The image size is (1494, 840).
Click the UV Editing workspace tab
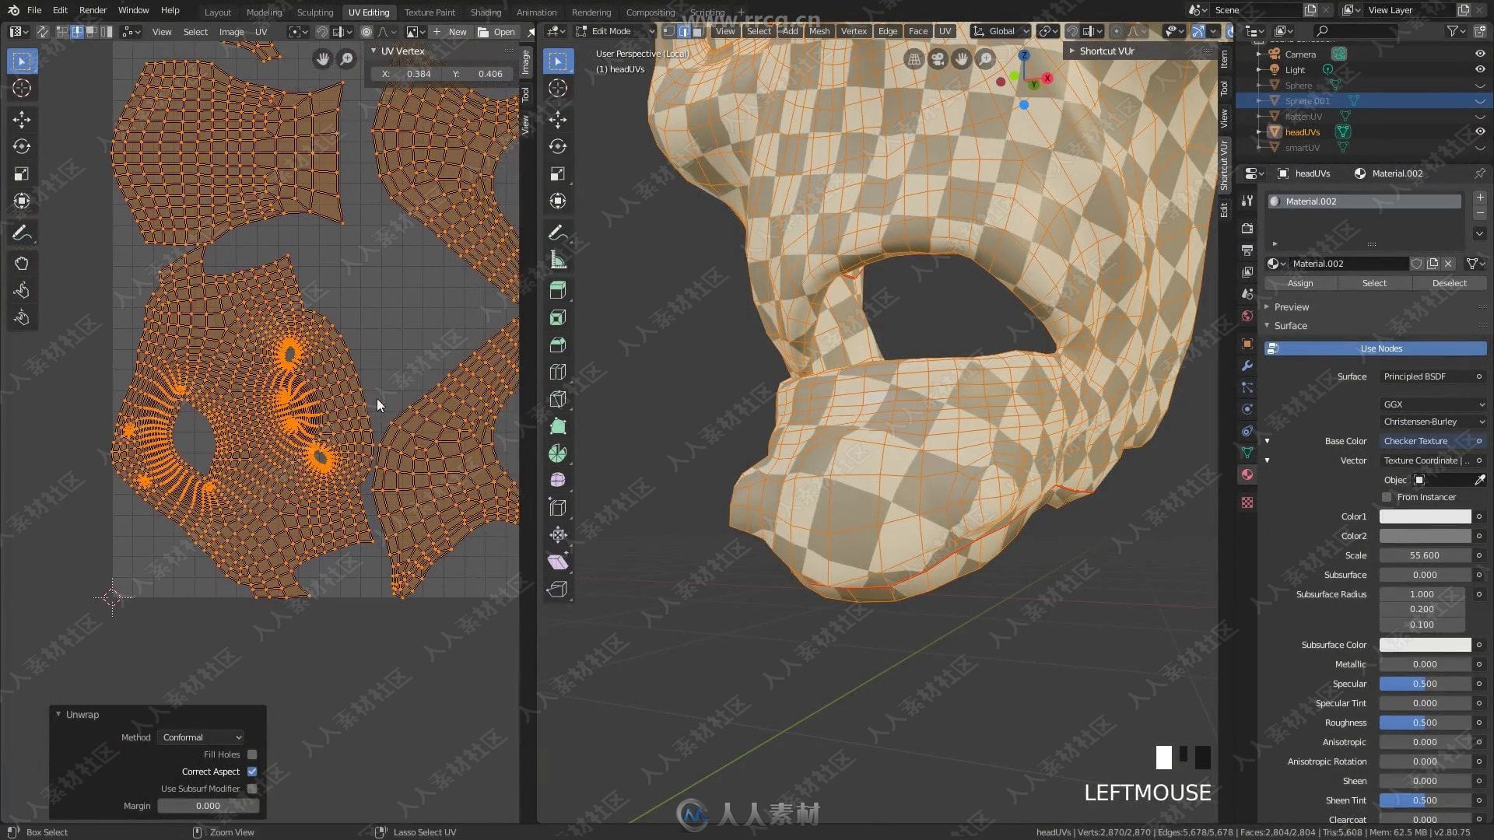pyautogui.click(x=366, y=10)
